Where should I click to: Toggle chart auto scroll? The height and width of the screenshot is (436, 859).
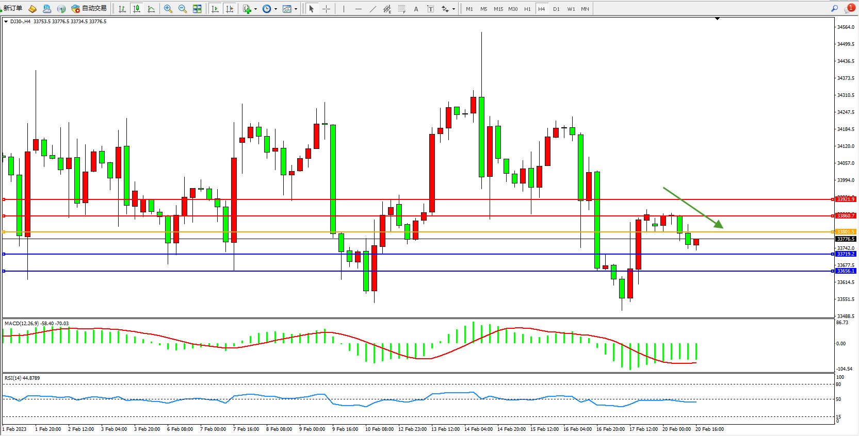coord(215,9)
